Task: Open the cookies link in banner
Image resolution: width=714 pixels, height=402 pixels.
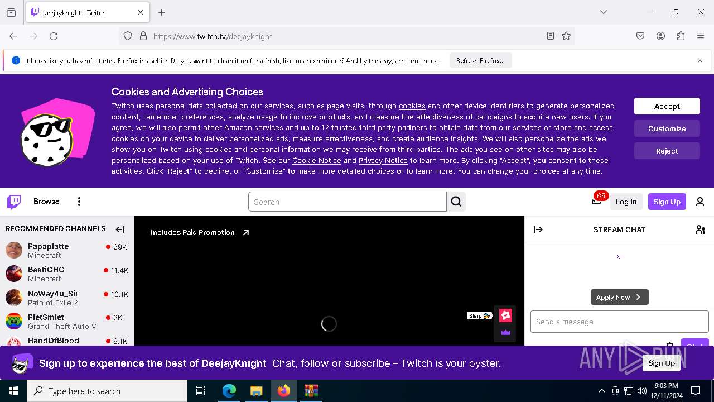Action: coord(412,106)
